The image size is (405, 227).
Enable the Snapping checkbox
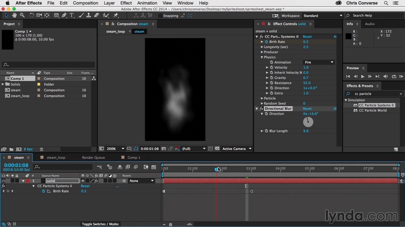coord(160,16)
